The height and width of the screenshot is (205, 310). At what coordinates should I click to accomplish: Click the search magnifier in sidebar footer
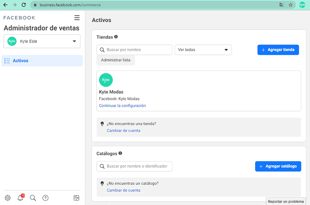point(33,198)
